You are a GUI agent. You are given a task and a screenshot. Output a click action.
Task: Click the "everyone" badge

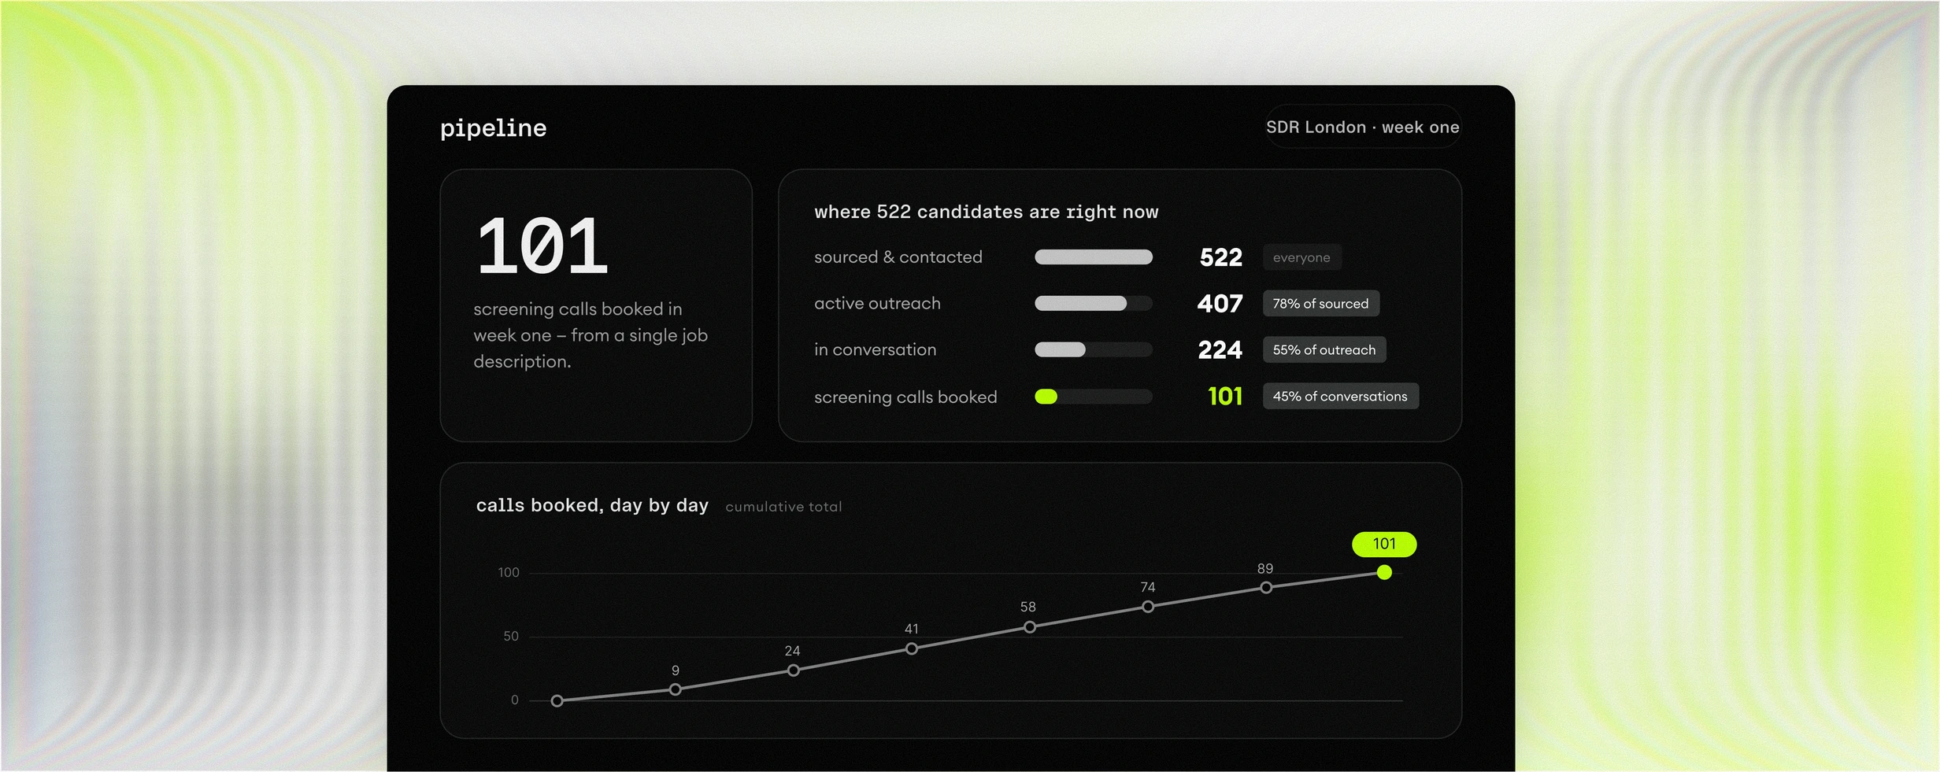click(x=1301, y=257)
